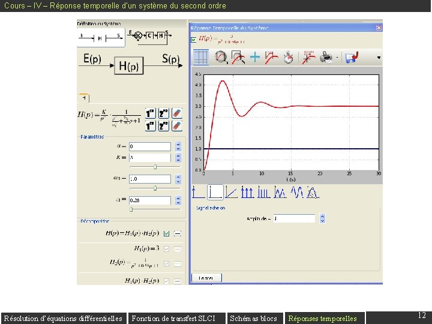
Task: Adjust the damping value spinner beside 0.28
Action: 178,200
